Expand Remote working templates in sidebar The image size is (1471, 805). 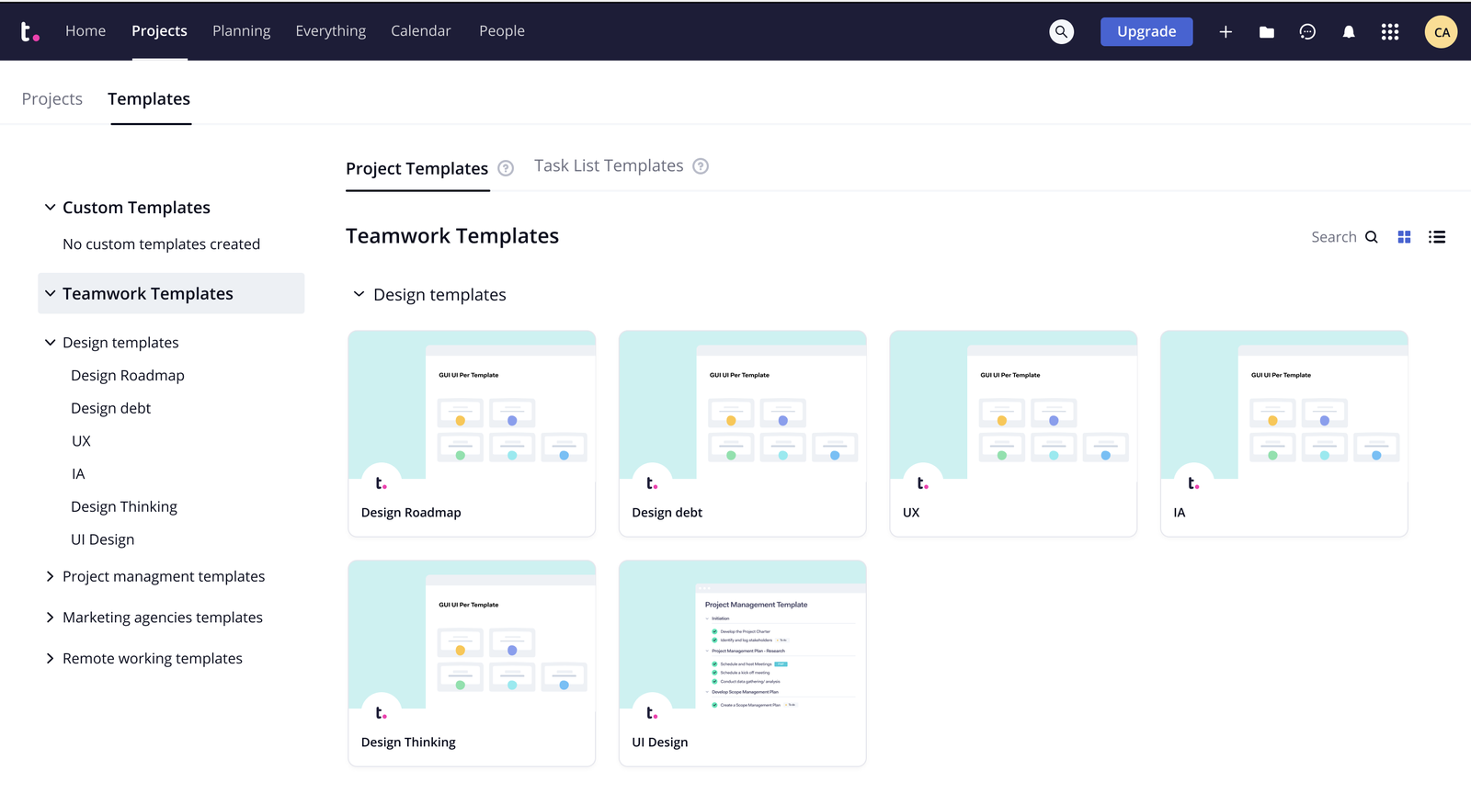(50, 659)
